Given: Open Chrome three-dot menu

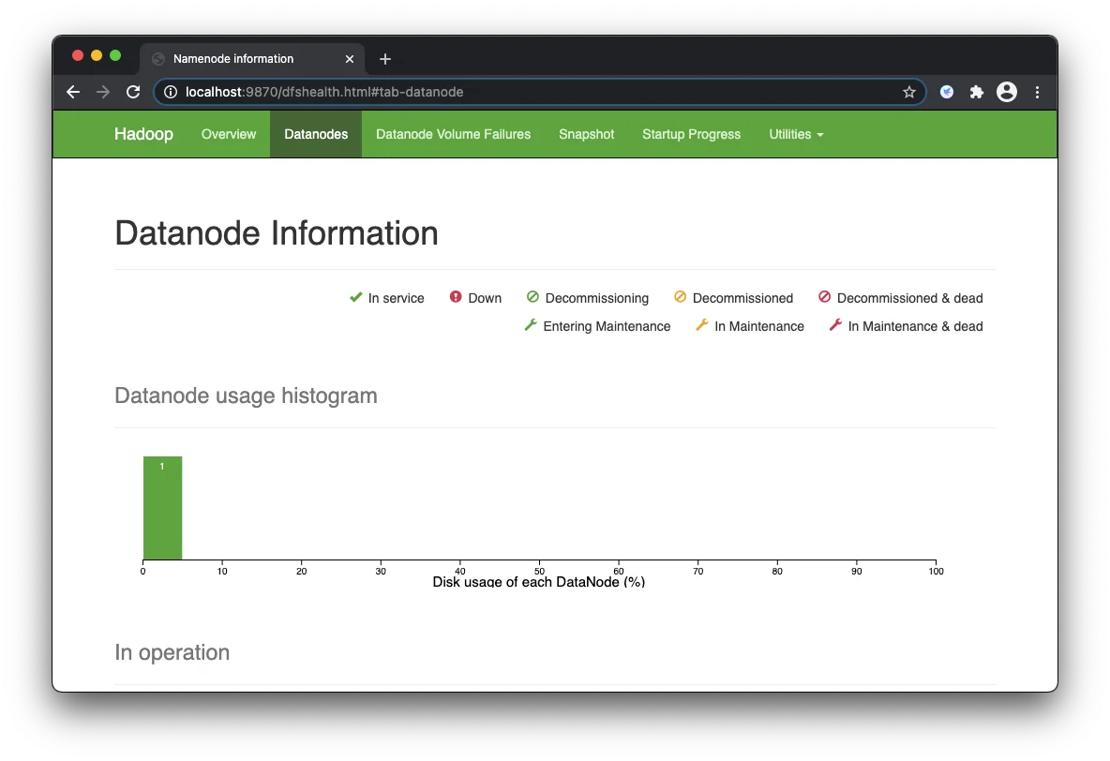Looking at the screenshot, I should coord(1037,92).
